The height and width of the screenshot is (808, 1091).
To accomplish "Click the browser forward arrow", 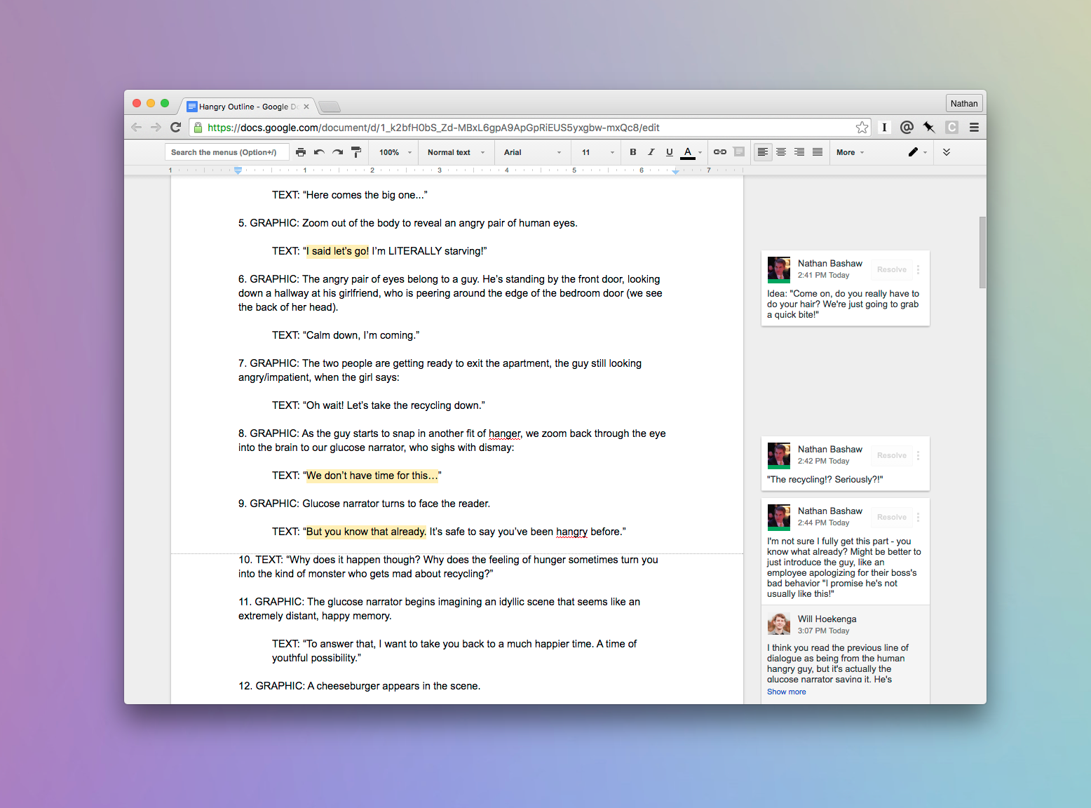I will [156, 128].
